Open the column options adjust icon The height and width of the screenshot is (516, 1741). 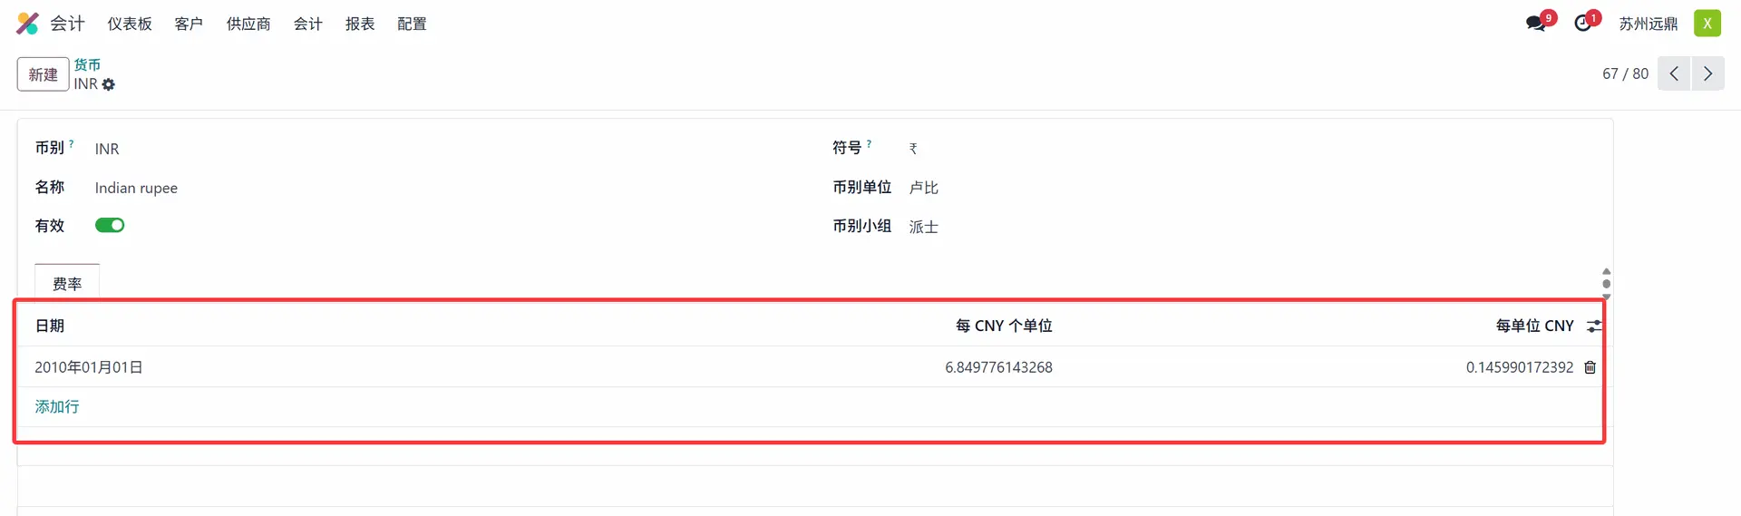tap(1594, 326)
